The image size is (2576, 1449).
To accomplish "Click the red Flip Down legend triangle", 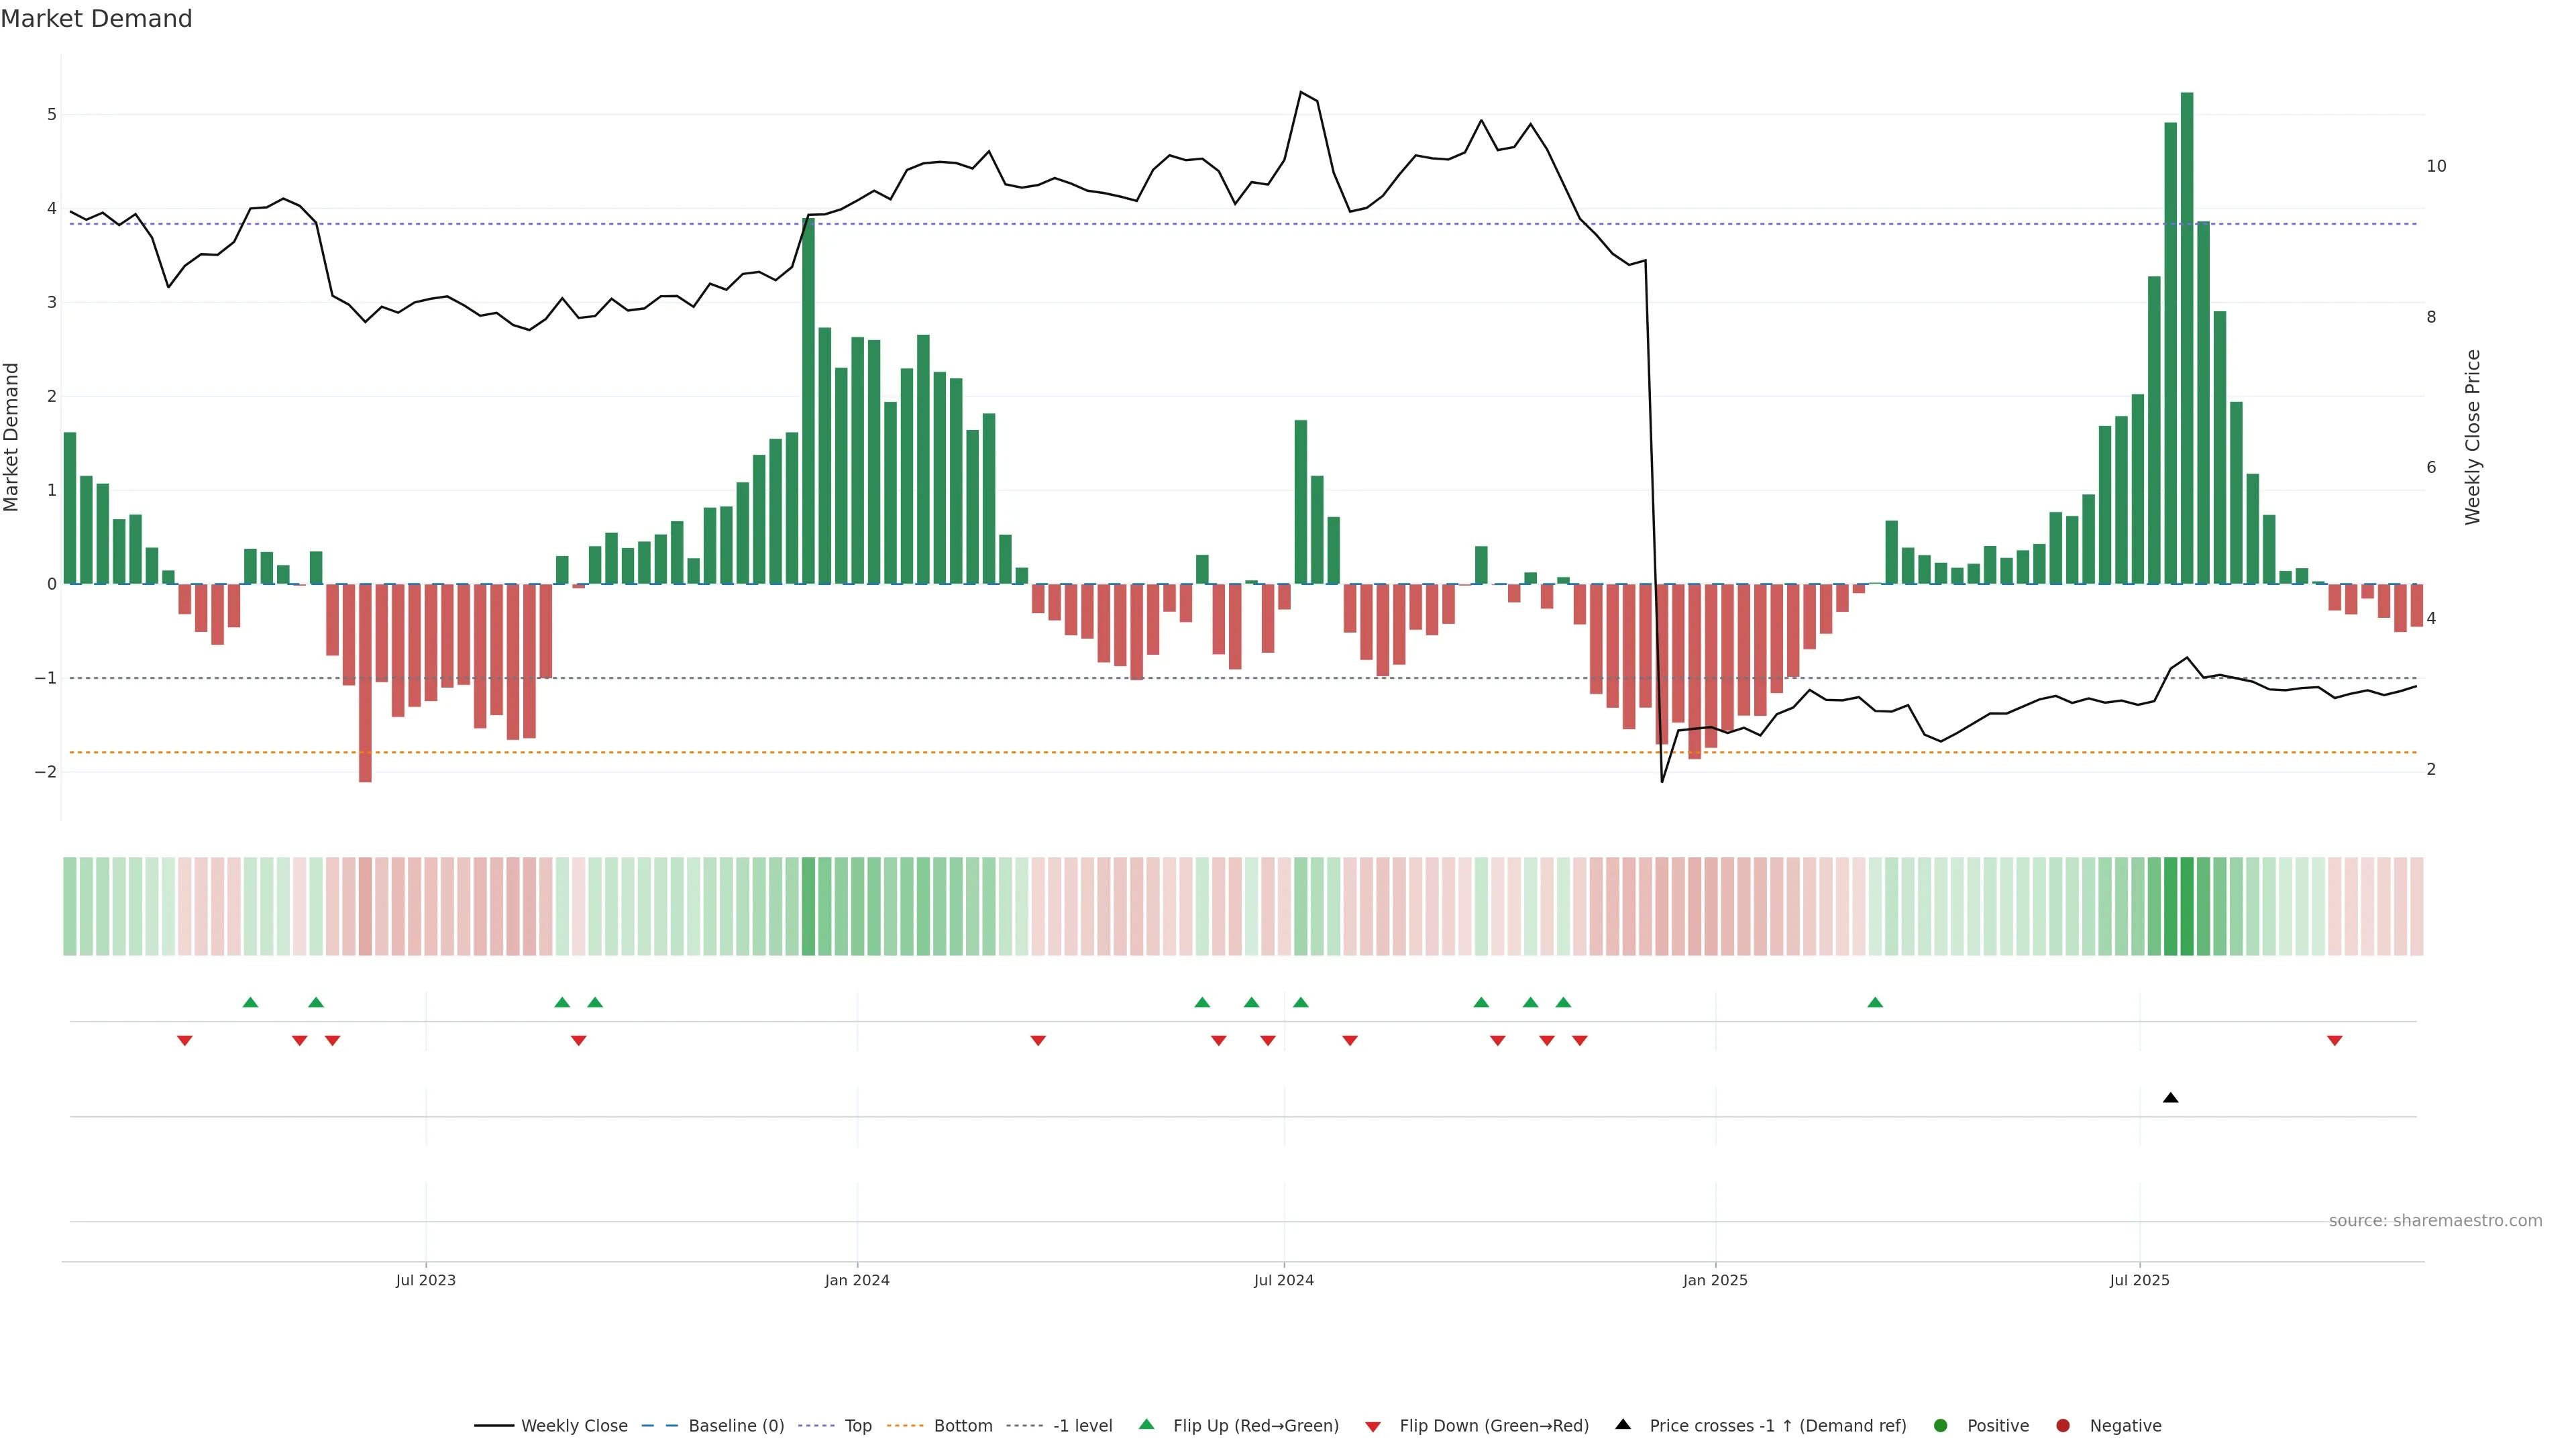I will pyautogui.click(x=1373, y=1427).
